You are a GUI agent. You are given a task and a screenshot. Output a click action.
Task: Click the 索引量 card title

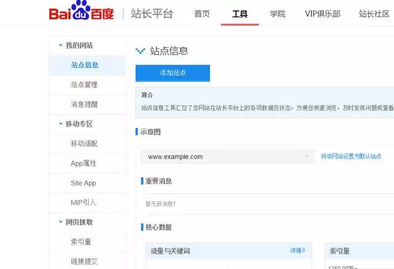pyautogui.click(x=339, y=251)
